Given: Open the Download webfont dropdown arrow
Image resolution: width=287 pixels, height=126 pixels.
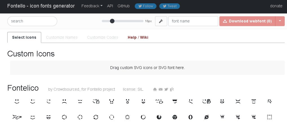Looking at the screenshot, I should point(280,21).
